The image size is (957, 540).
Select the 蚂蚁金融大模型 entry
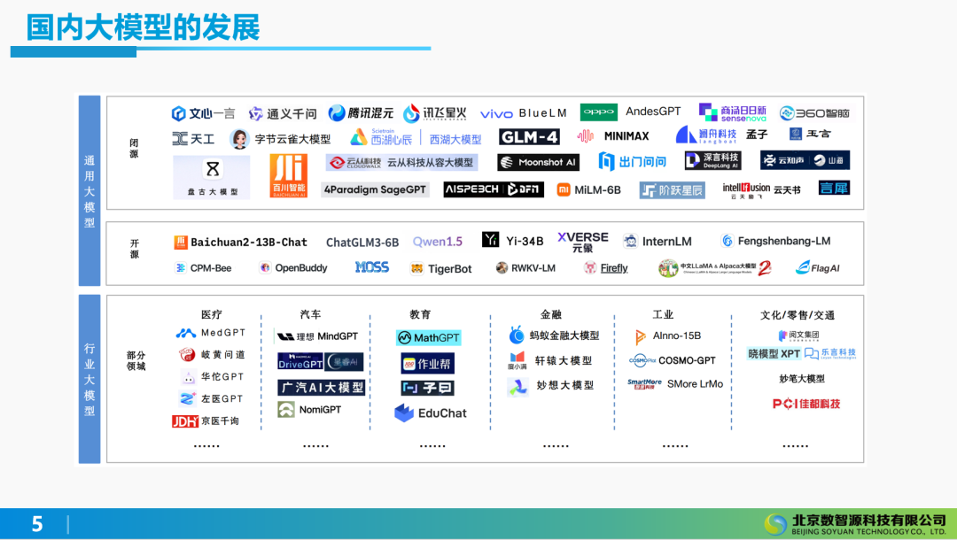coord(554,336)
